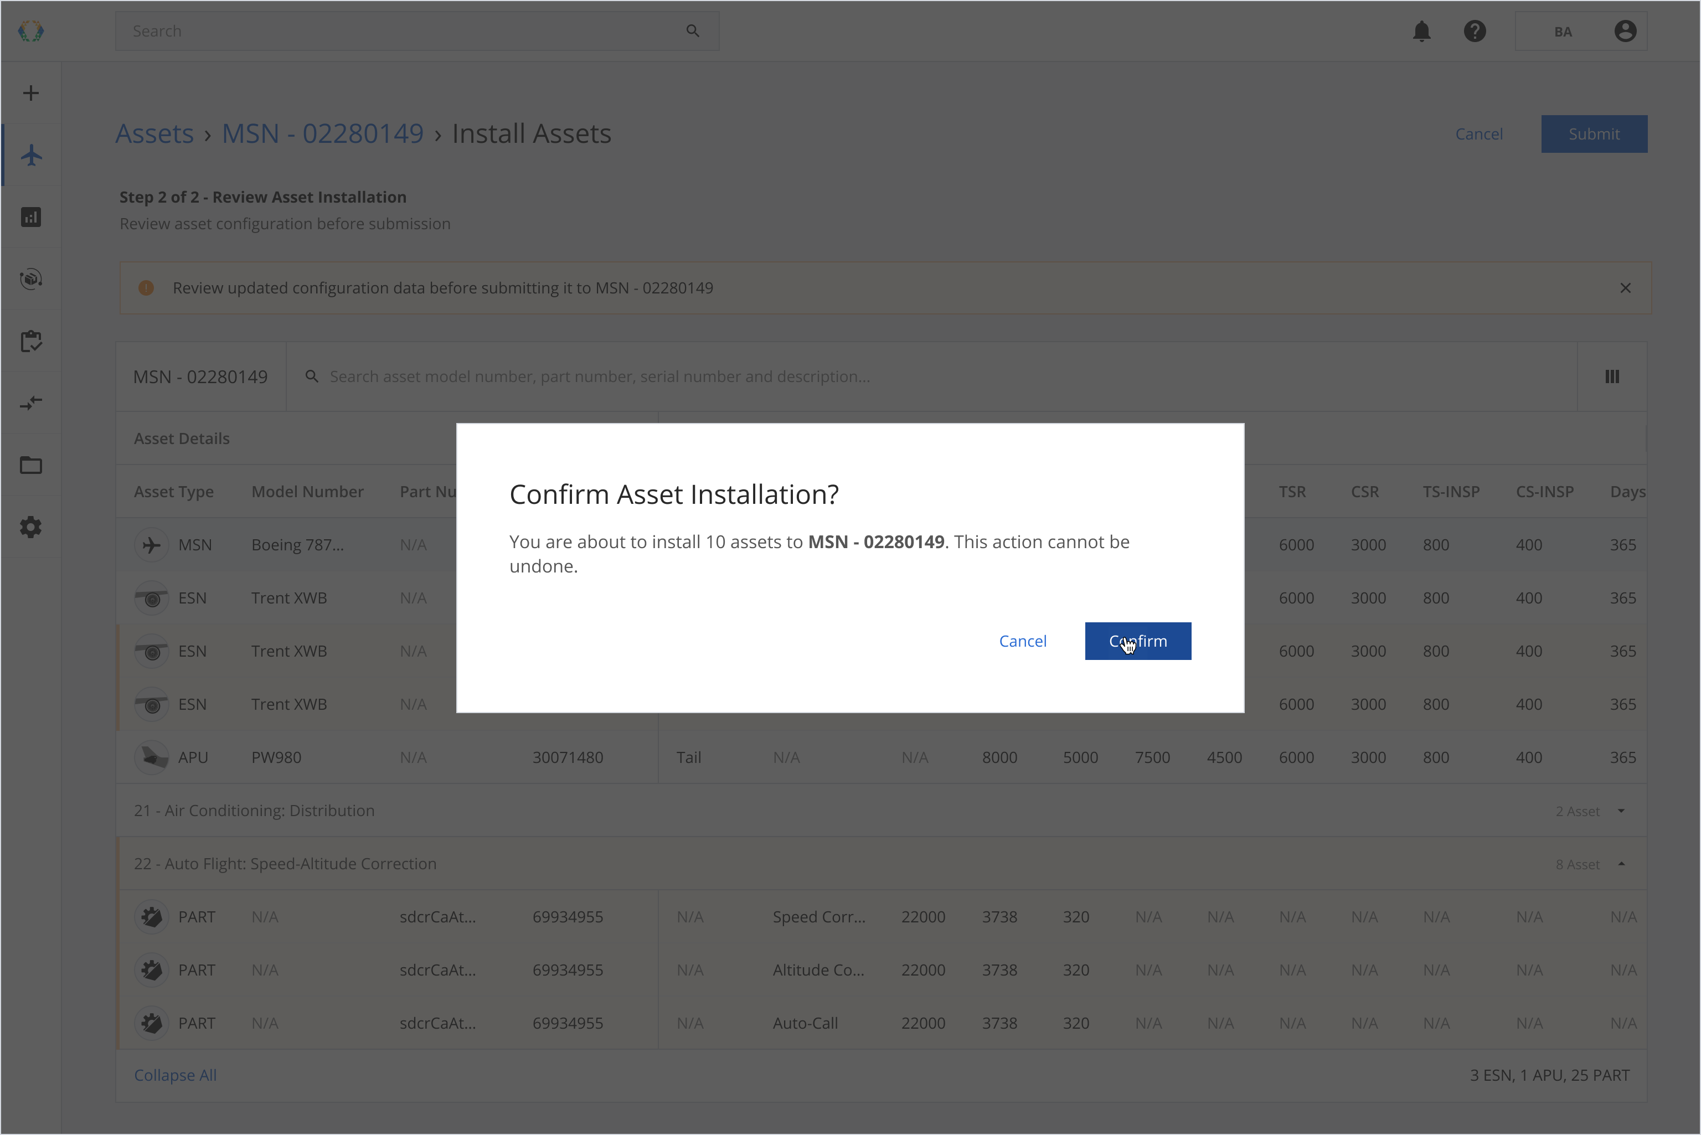Click the '21 - Air Conditioning: Distribution' row
The height and width of the screenshot is (1135, 1701).
pyautogui.click(x=881, y=811)
